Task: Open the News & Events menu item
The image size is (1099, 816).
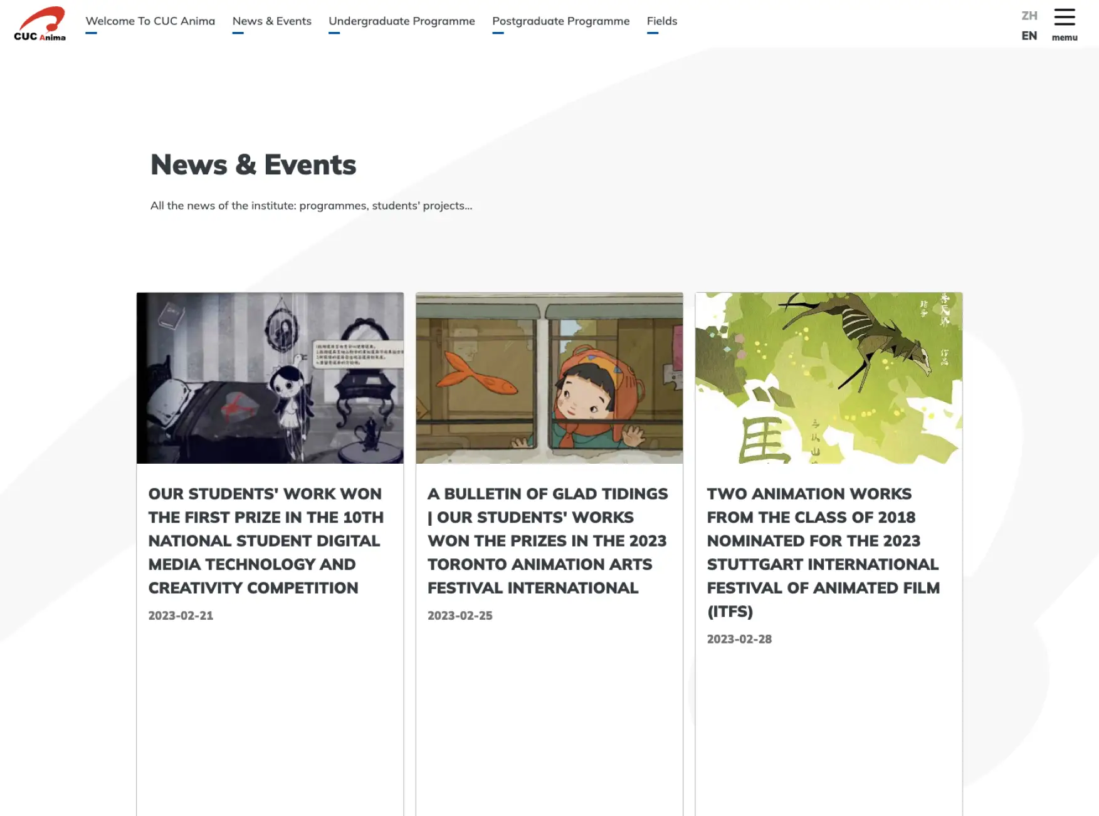Action: (271, 21)
